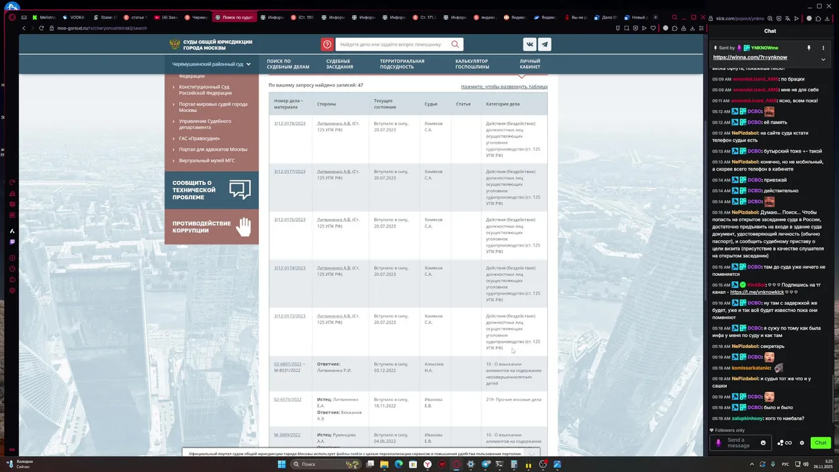Open the Opera menu logo button

[12, 17]
